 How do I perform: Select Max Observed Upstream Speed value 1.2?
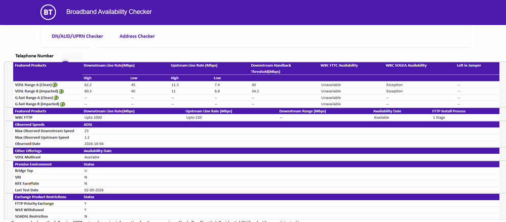click(87, 137)
